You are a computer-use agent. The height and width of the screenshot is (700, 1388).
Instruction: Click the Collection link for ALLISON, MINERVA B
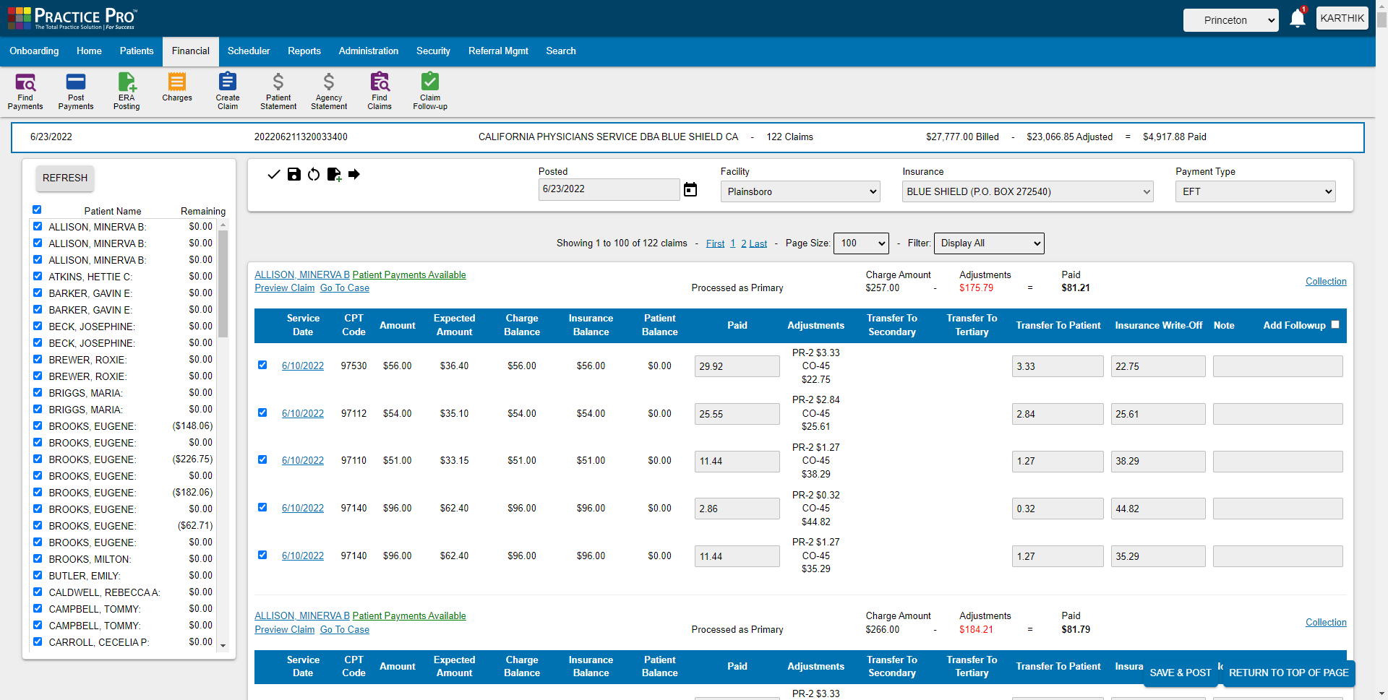[1326, 281]
